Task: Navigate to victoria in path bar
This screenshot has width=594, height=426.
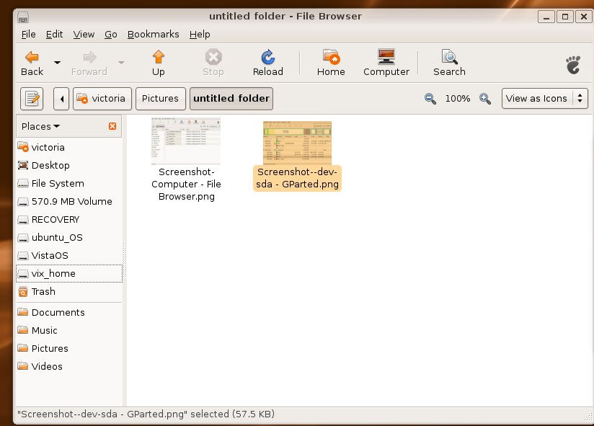Action: 102,99
